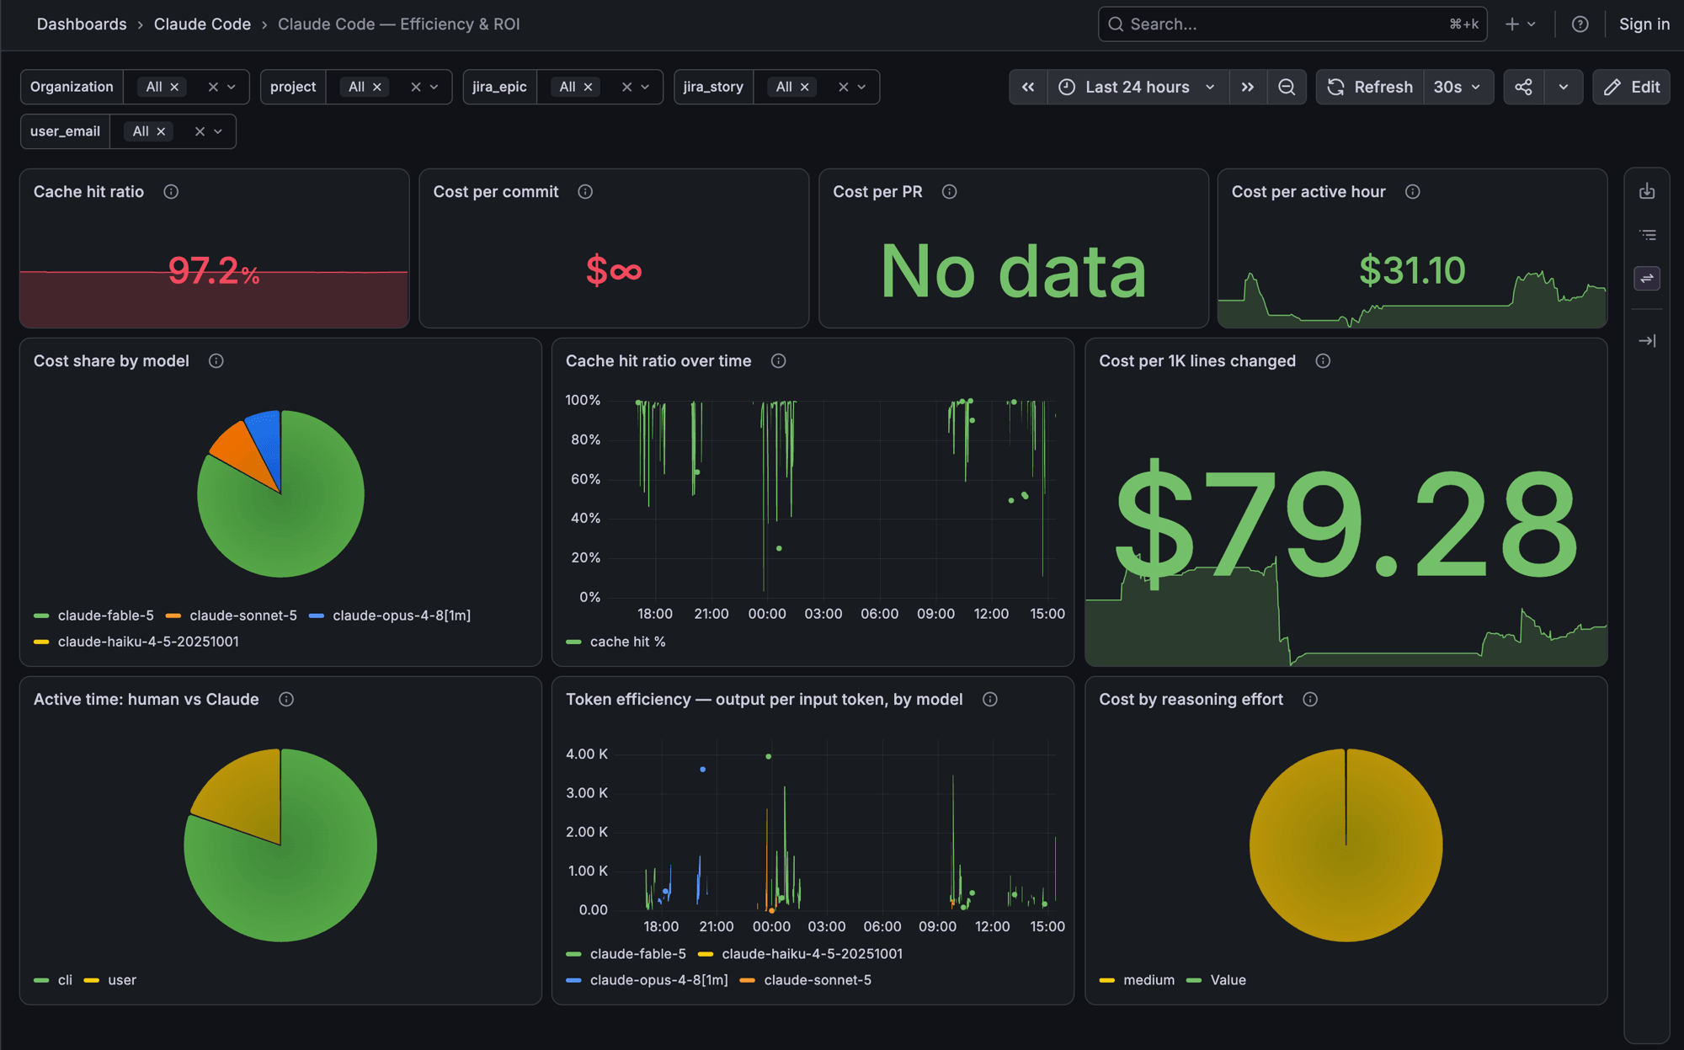Image resolution: width=1684 pixels, height=1050 pixels.
Task: Click info icon on Cost by reasoning effort
Action: [x=1310, y=700]
